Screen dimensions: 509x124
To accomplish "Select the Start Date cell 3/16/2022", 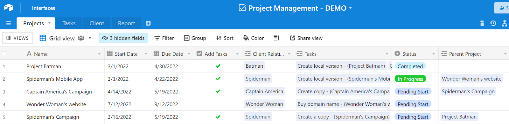I will (128, 117).
